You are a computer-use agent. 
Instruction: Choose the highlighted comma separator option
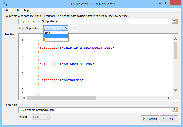point(56,36)
